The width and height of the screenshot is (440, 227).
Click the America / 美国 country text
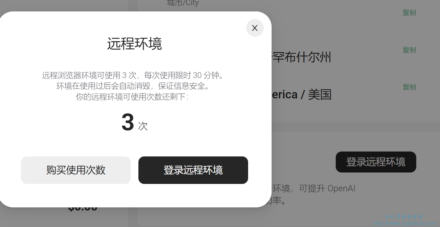point(301,95)
